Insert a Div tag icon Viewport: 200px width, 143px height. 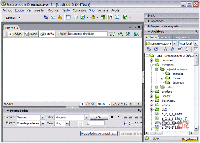click(x=76, y=17)
